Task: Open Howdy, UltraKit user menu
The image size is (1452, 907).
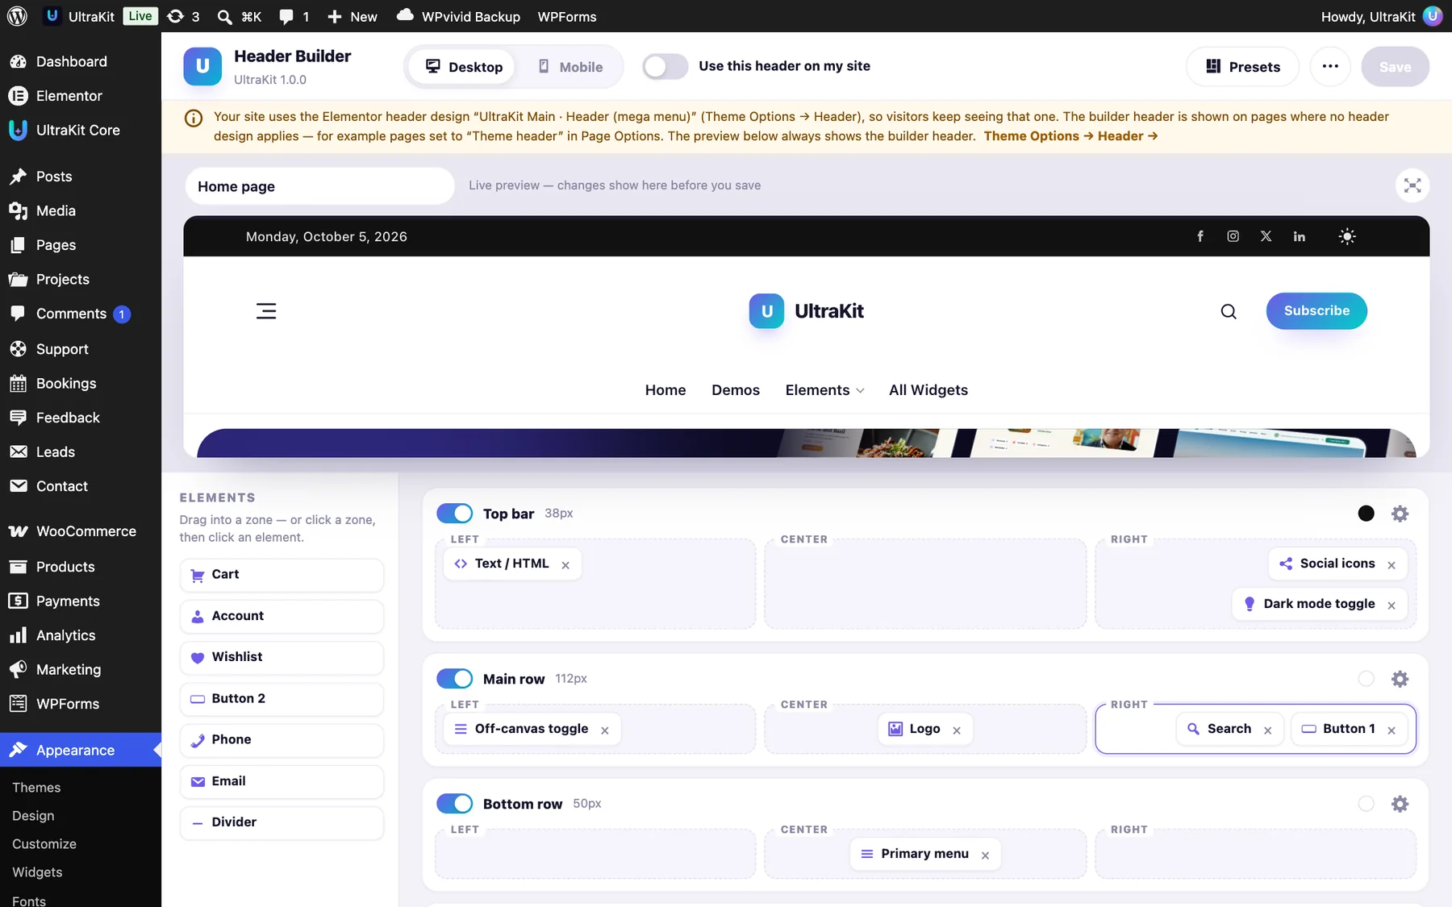Action: click(x=1380, y=16)
